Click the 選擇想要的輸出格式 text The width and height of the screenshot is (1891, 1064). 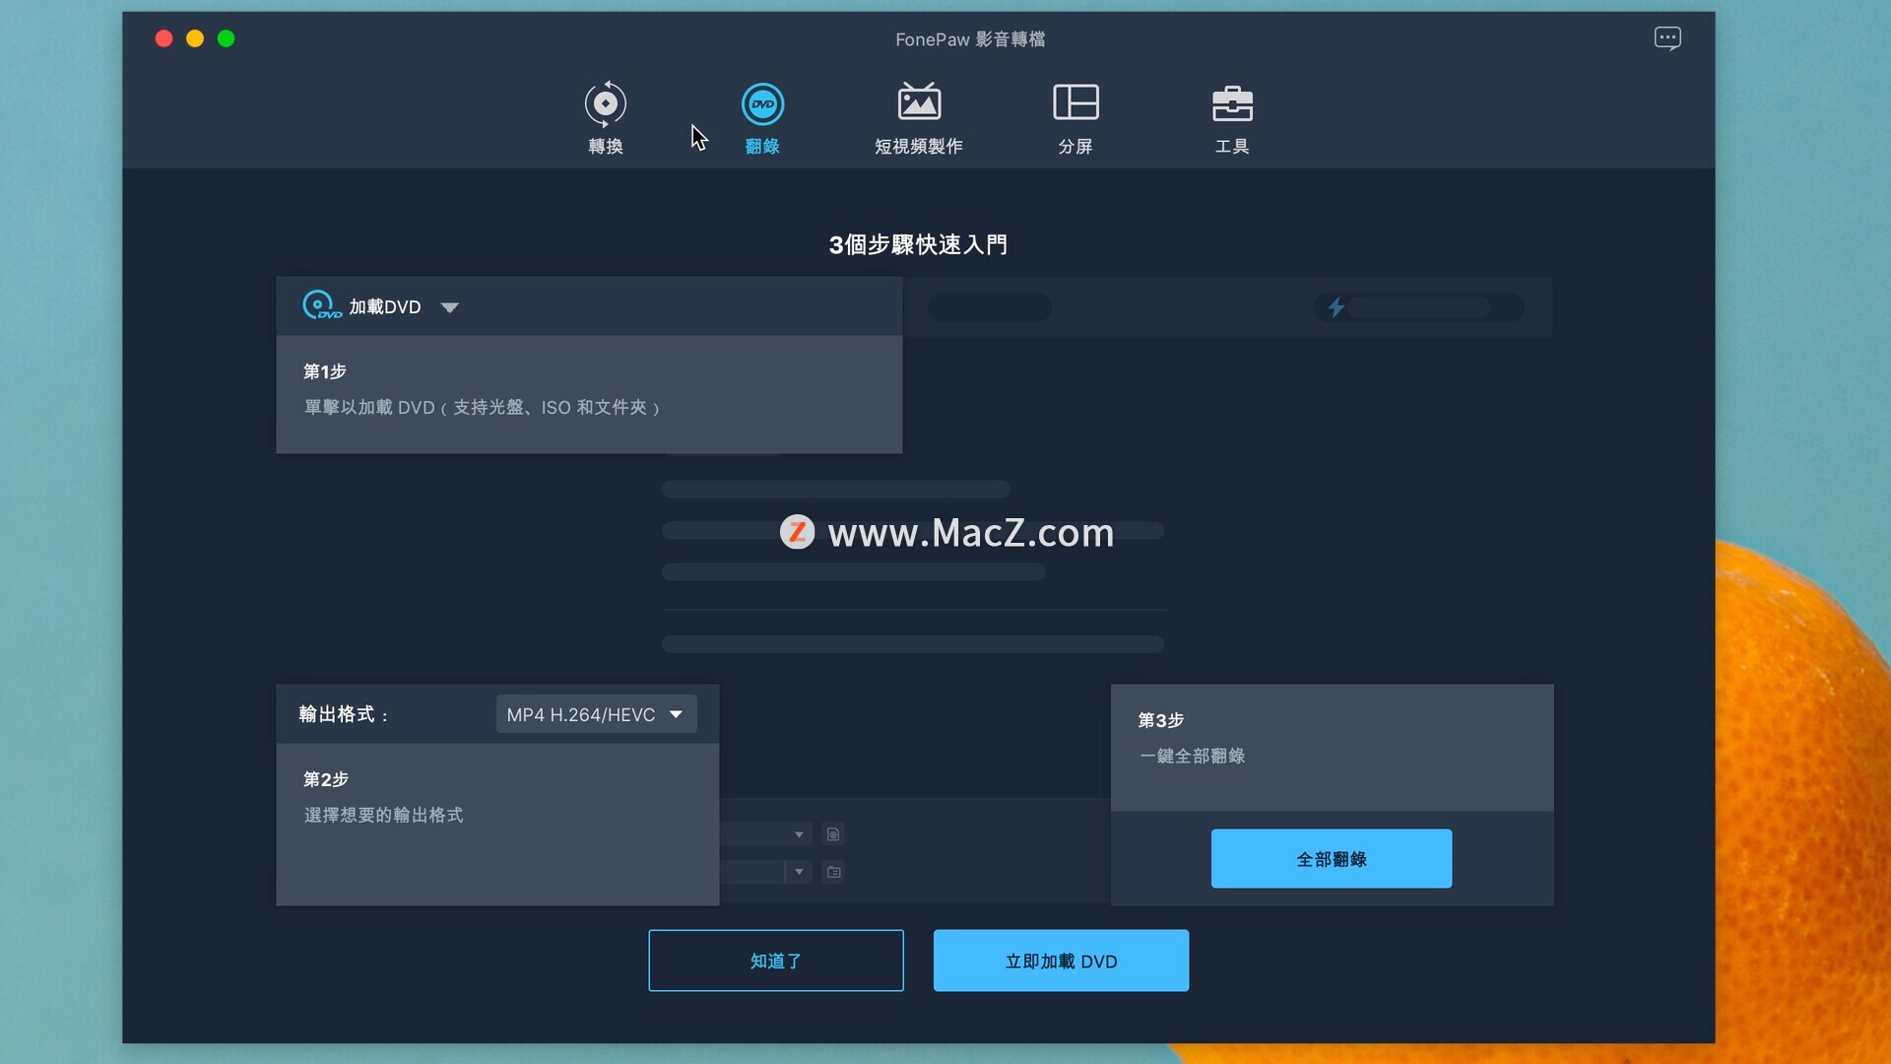pyautogui.click(x=383, y=815)
